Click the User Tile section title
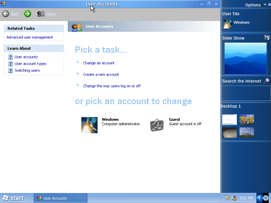271x203 pixels. 231,14
